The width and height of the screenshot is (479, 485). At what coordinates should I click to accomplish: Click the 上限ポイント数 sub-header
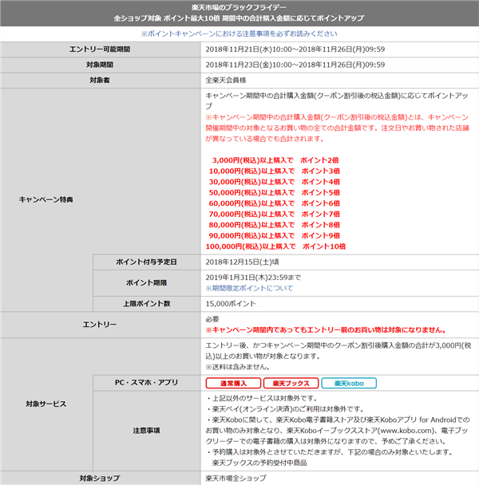[146, 304]
